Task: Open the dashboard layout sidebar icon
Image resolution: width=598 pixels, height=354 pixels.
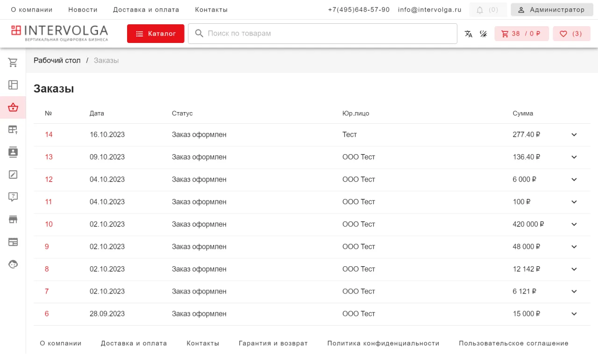Action: (13, 85)
